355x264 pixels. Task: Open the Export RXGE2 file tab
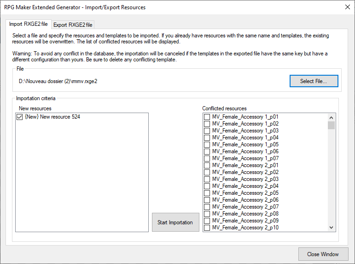[73, 25]
